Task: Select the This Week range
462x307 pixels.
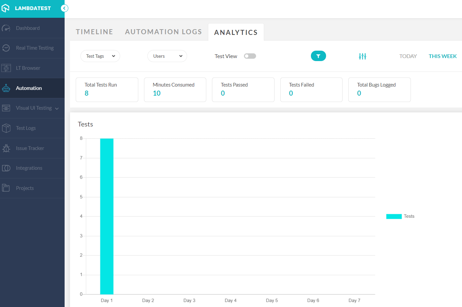Action: coord(442,56)
